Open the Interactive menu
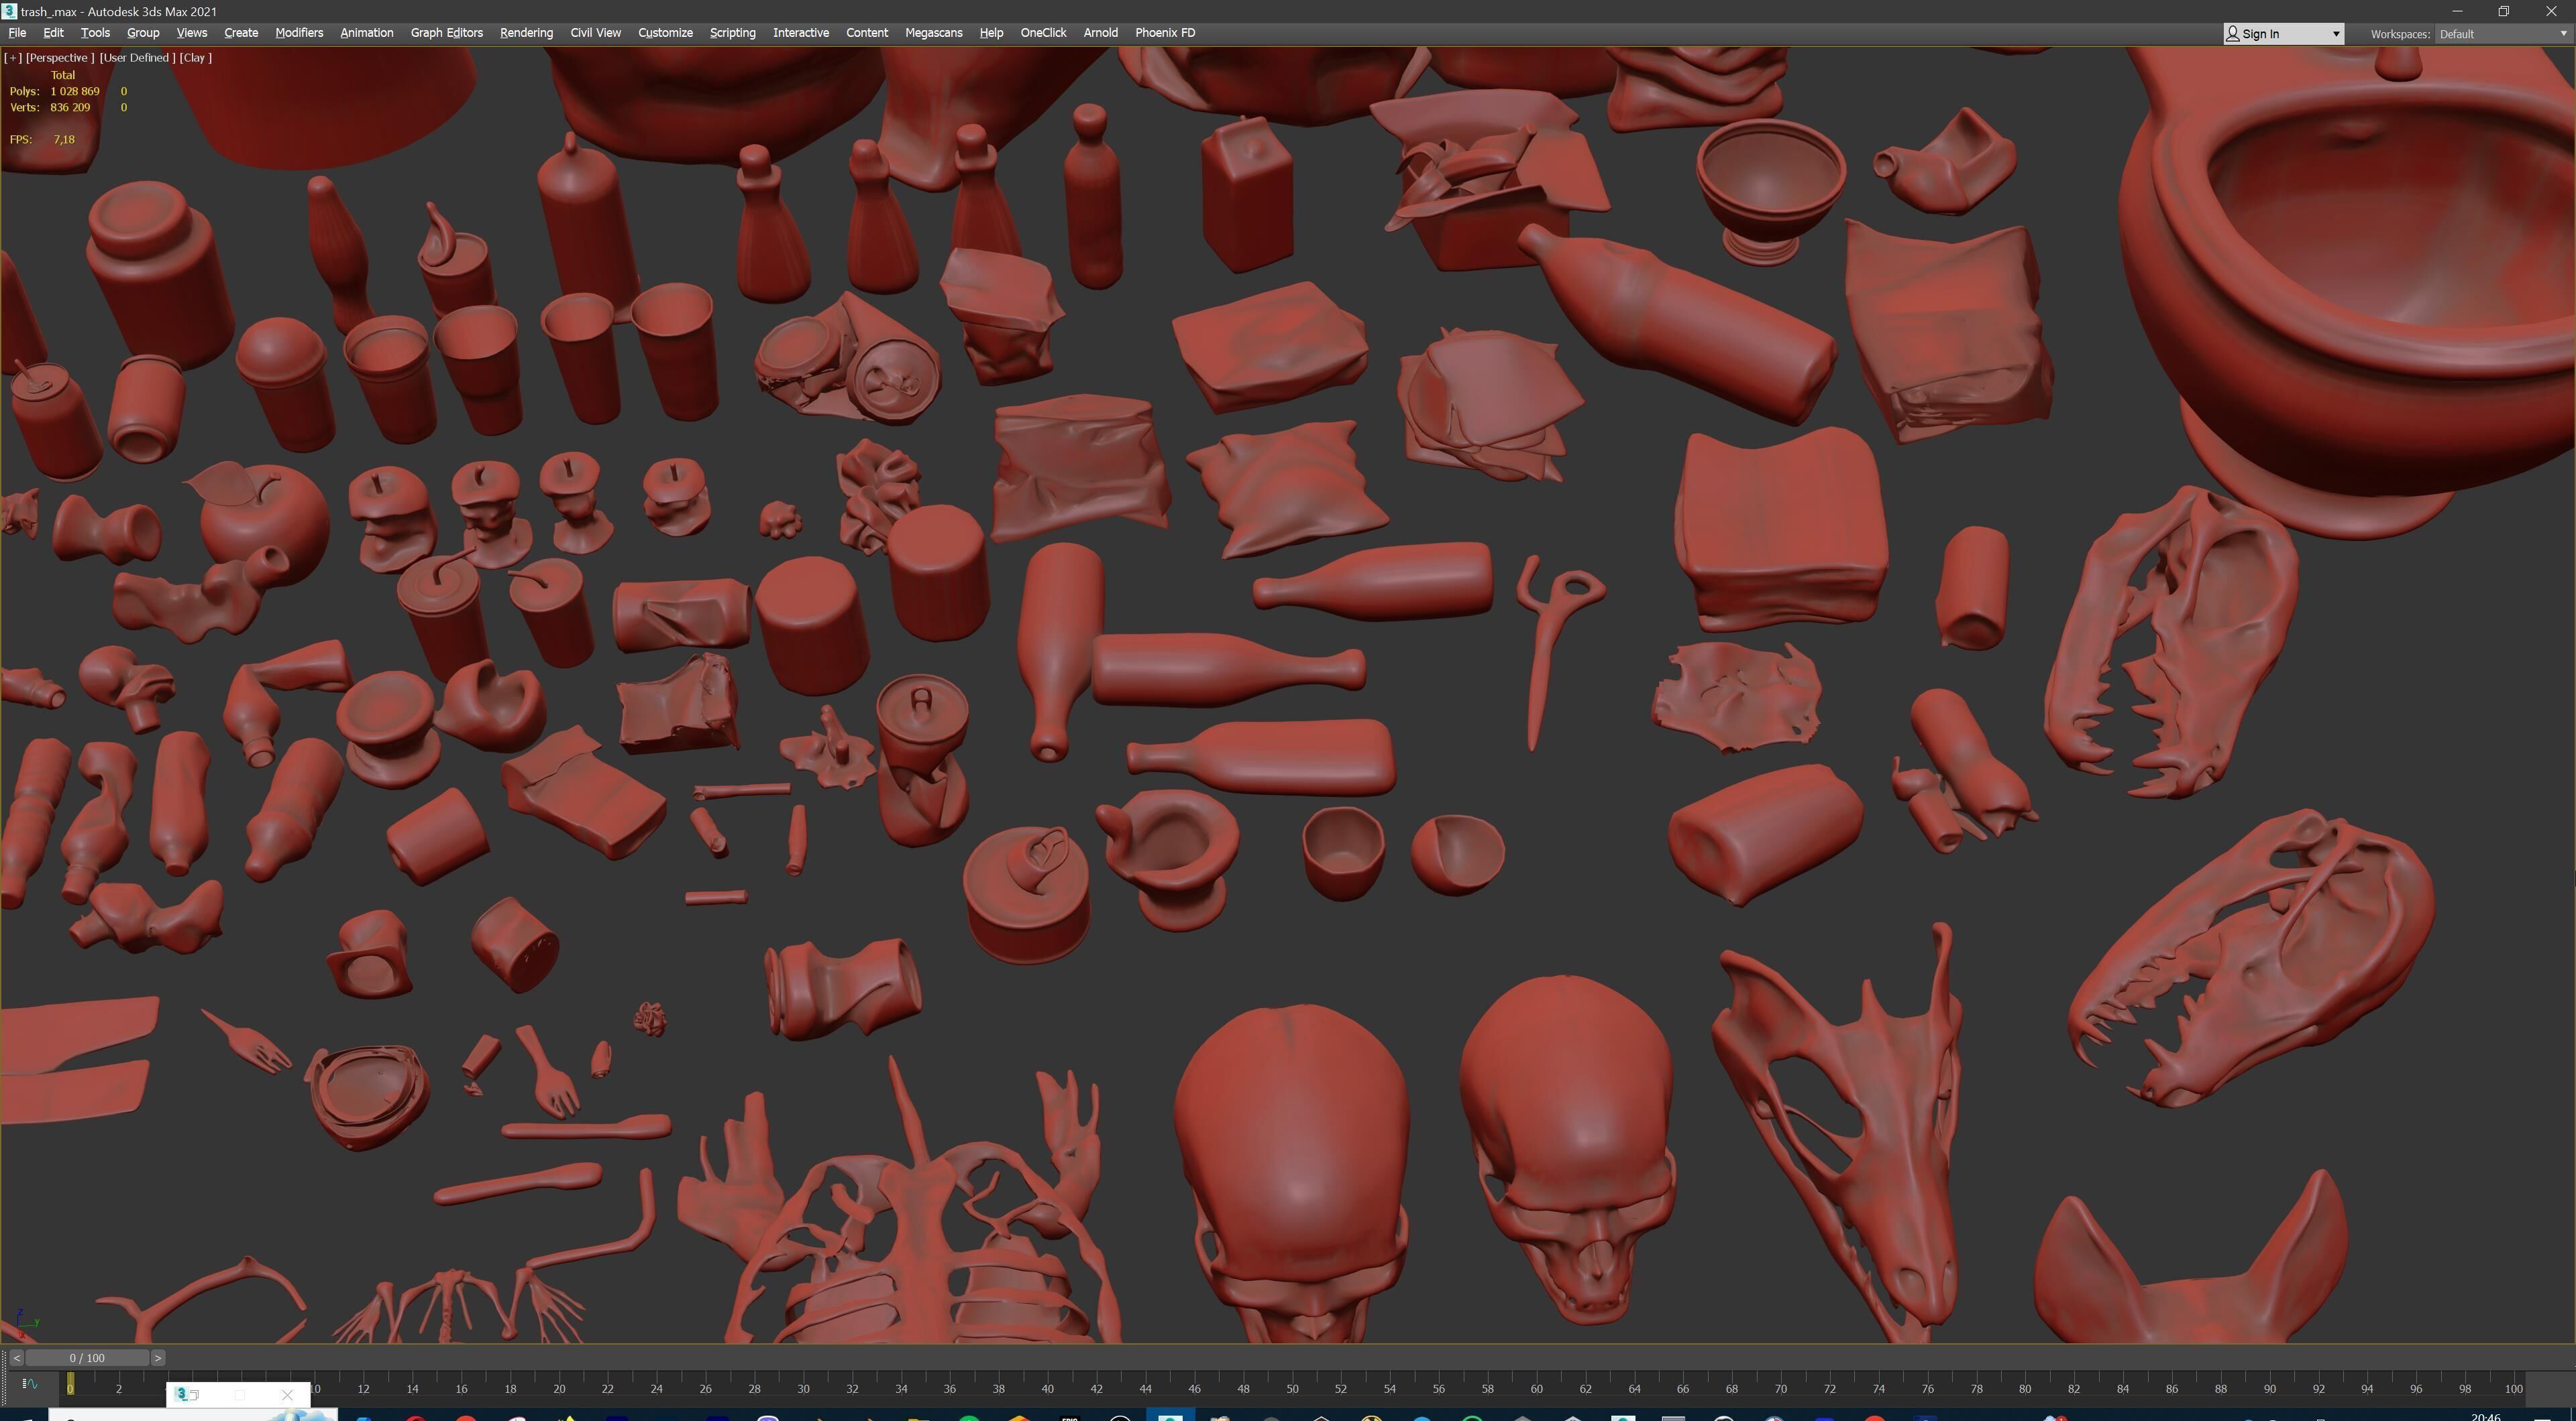 coord(801,33)
